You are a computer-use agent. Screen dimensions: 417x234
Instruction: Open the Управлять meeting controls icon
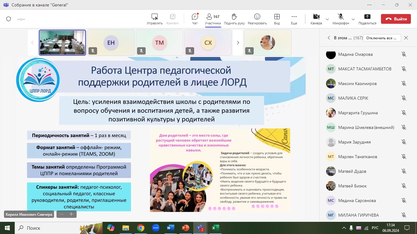click(154, 19)
